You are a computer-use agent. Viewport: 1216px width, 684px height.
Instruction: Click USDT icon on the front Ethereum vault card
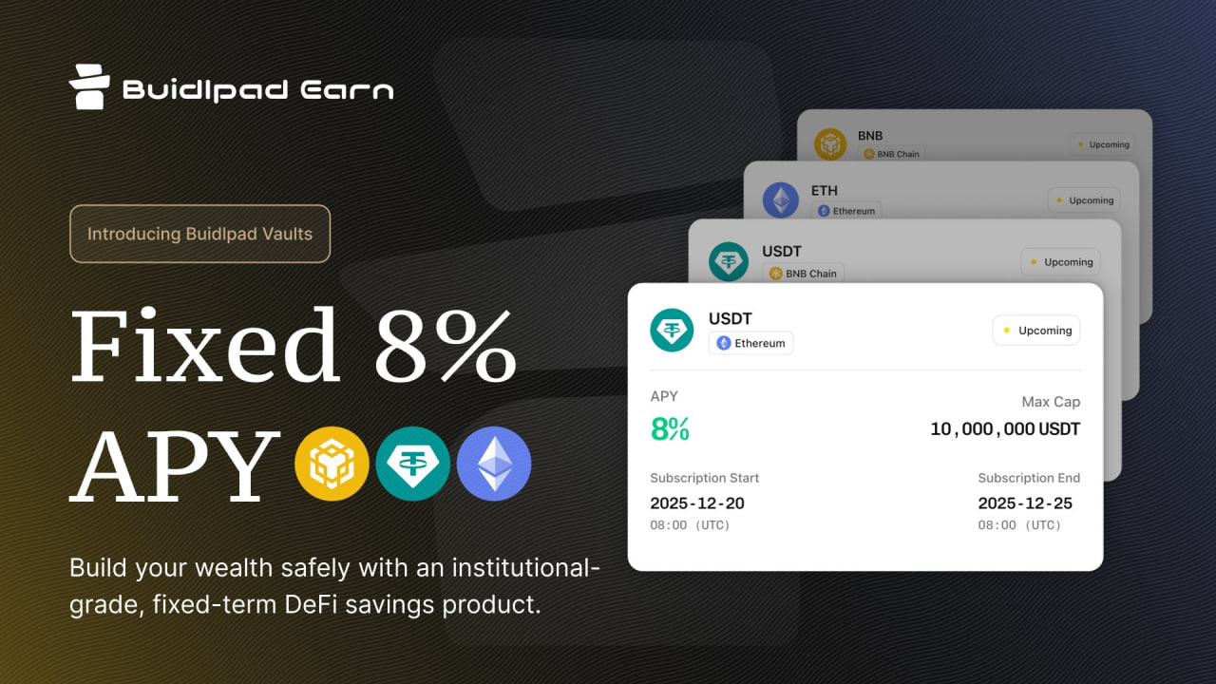pos(673,331)
